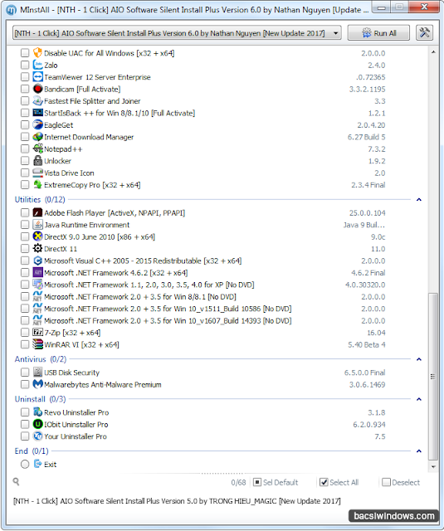This screenshot has height=531, width=444.
Task: Click the ExtremeCopy Pro icon
Action: (37, 184)
